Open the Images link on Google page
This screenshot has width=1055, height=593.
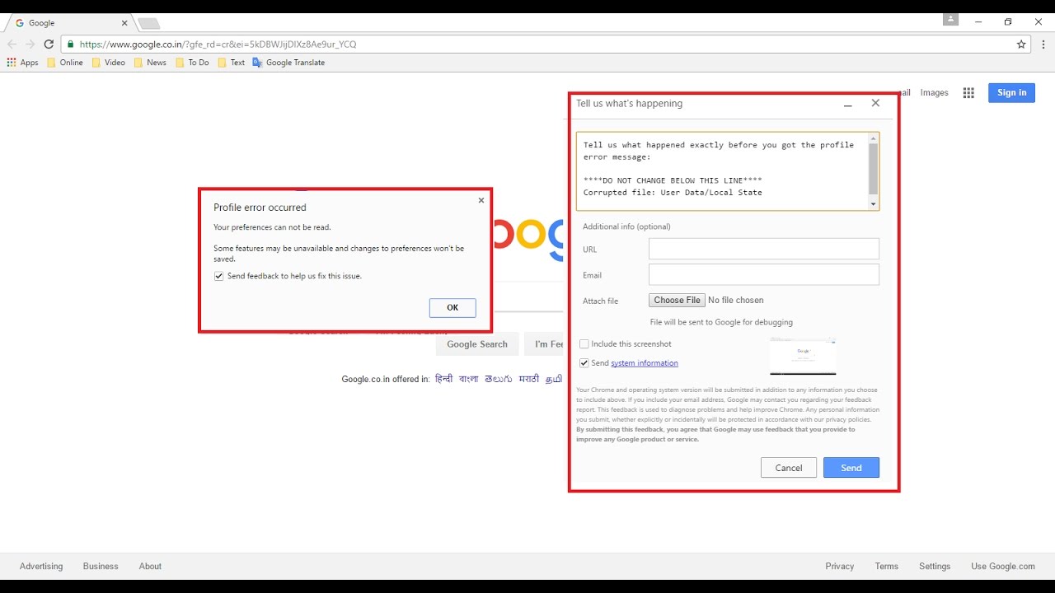(x=934, y=93)
